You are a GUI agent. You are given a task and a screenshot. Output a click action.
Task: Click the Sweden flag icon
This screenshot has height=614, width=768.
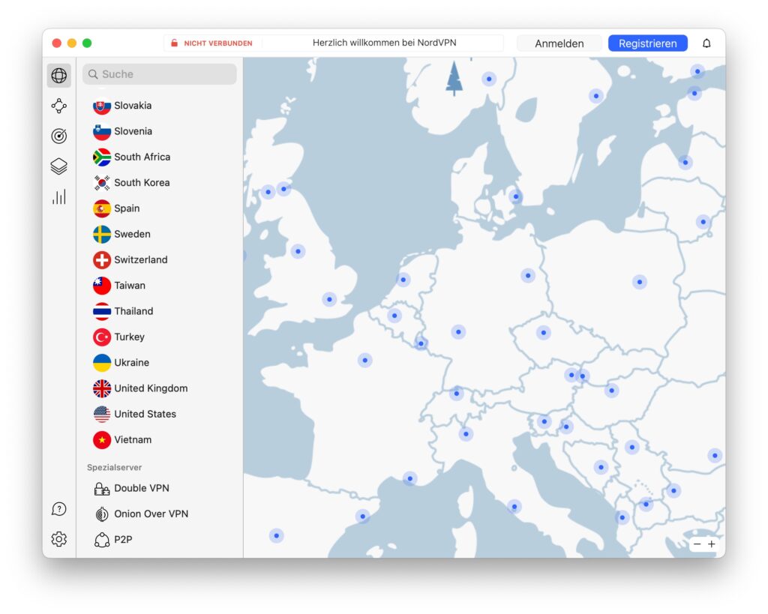[102, 234]
